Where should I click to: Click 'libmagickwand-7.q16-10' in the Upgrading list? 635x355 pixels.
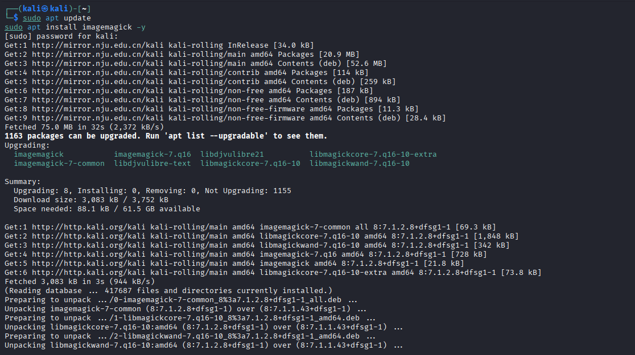pos(360,164)
